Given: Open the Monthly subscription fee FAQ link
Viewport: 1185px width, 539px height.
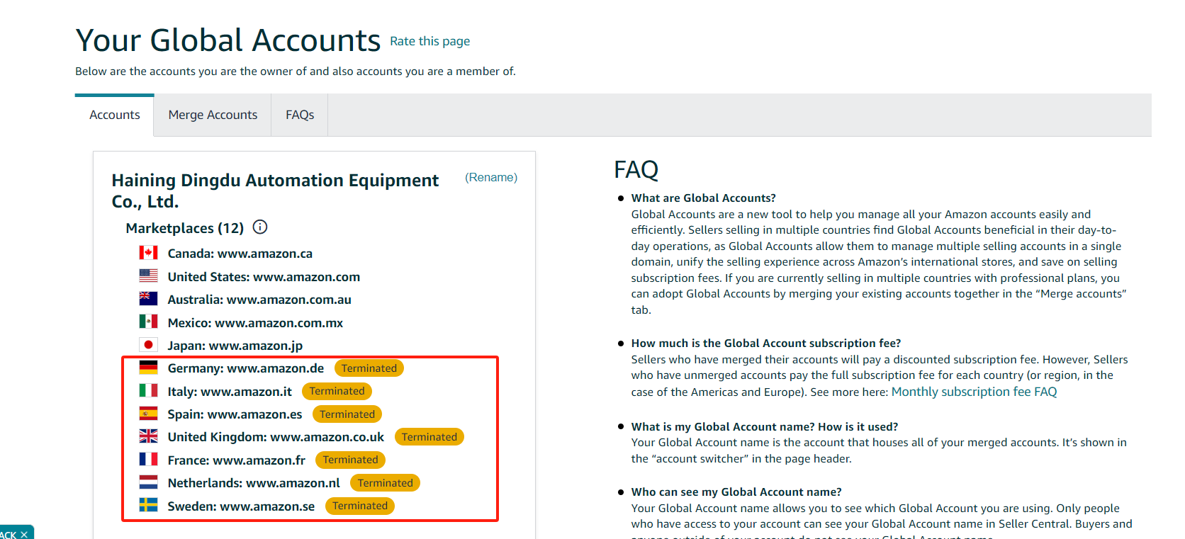Looking at the screenshot, I should point(974,392).
